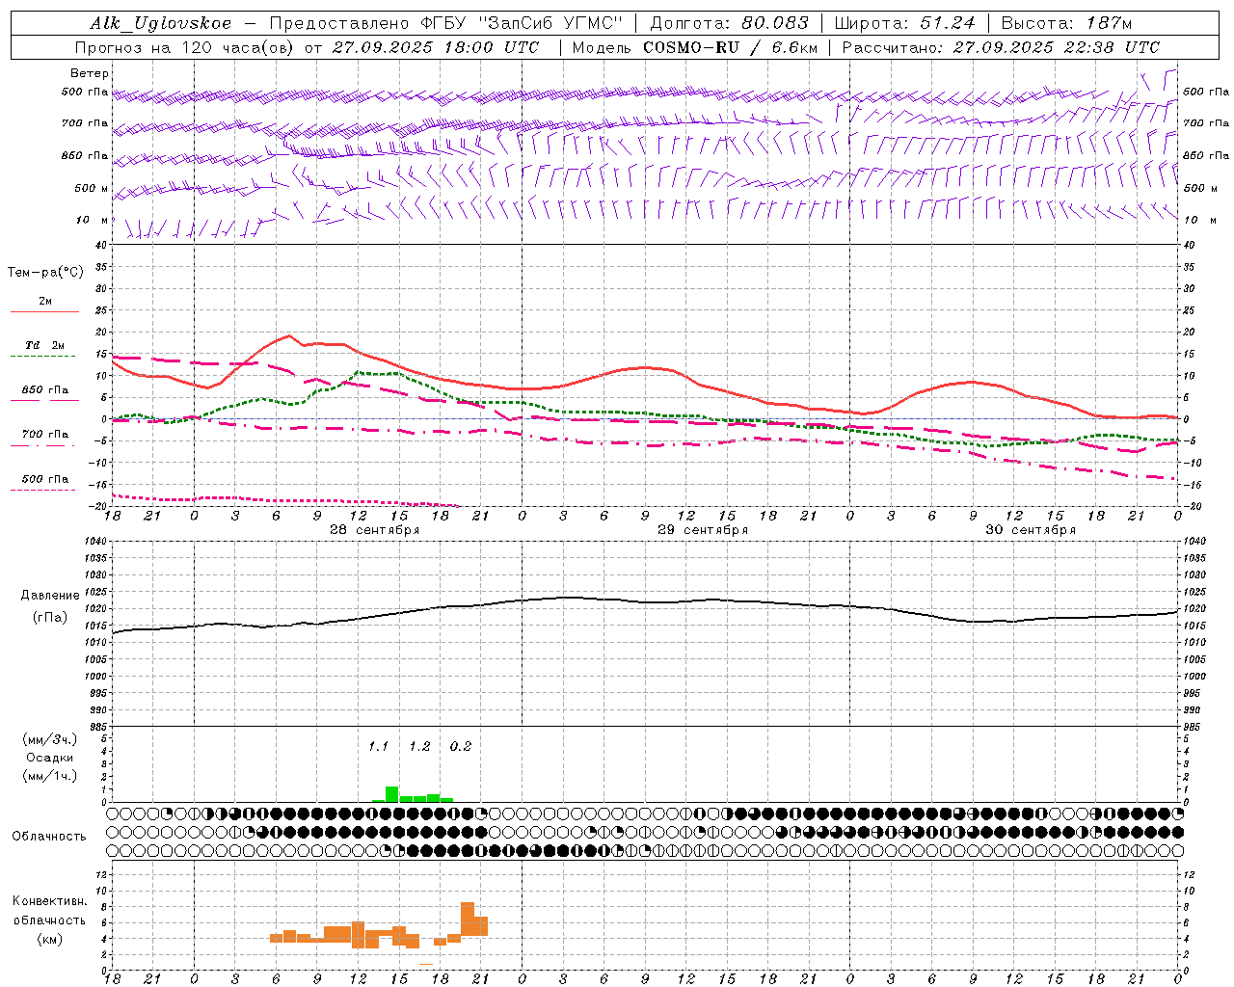Click the dashed Td 2м legend line

coord(42,357)
